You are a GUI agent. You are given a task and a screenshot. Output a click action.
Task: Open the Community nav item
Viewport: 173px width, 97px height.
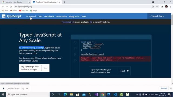61,16
